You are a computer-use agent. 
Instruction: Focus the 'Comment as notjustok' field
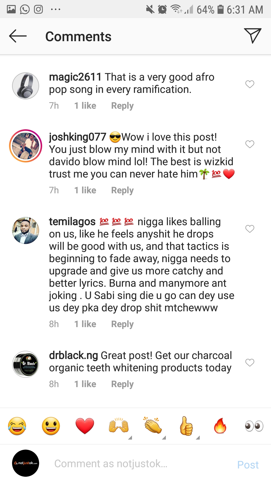pos(141,464)
